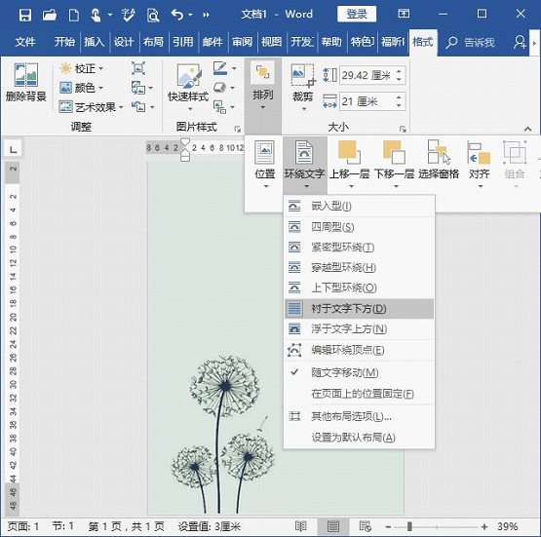Click the Open folder icon in quick access toolbar

[50, 16]
